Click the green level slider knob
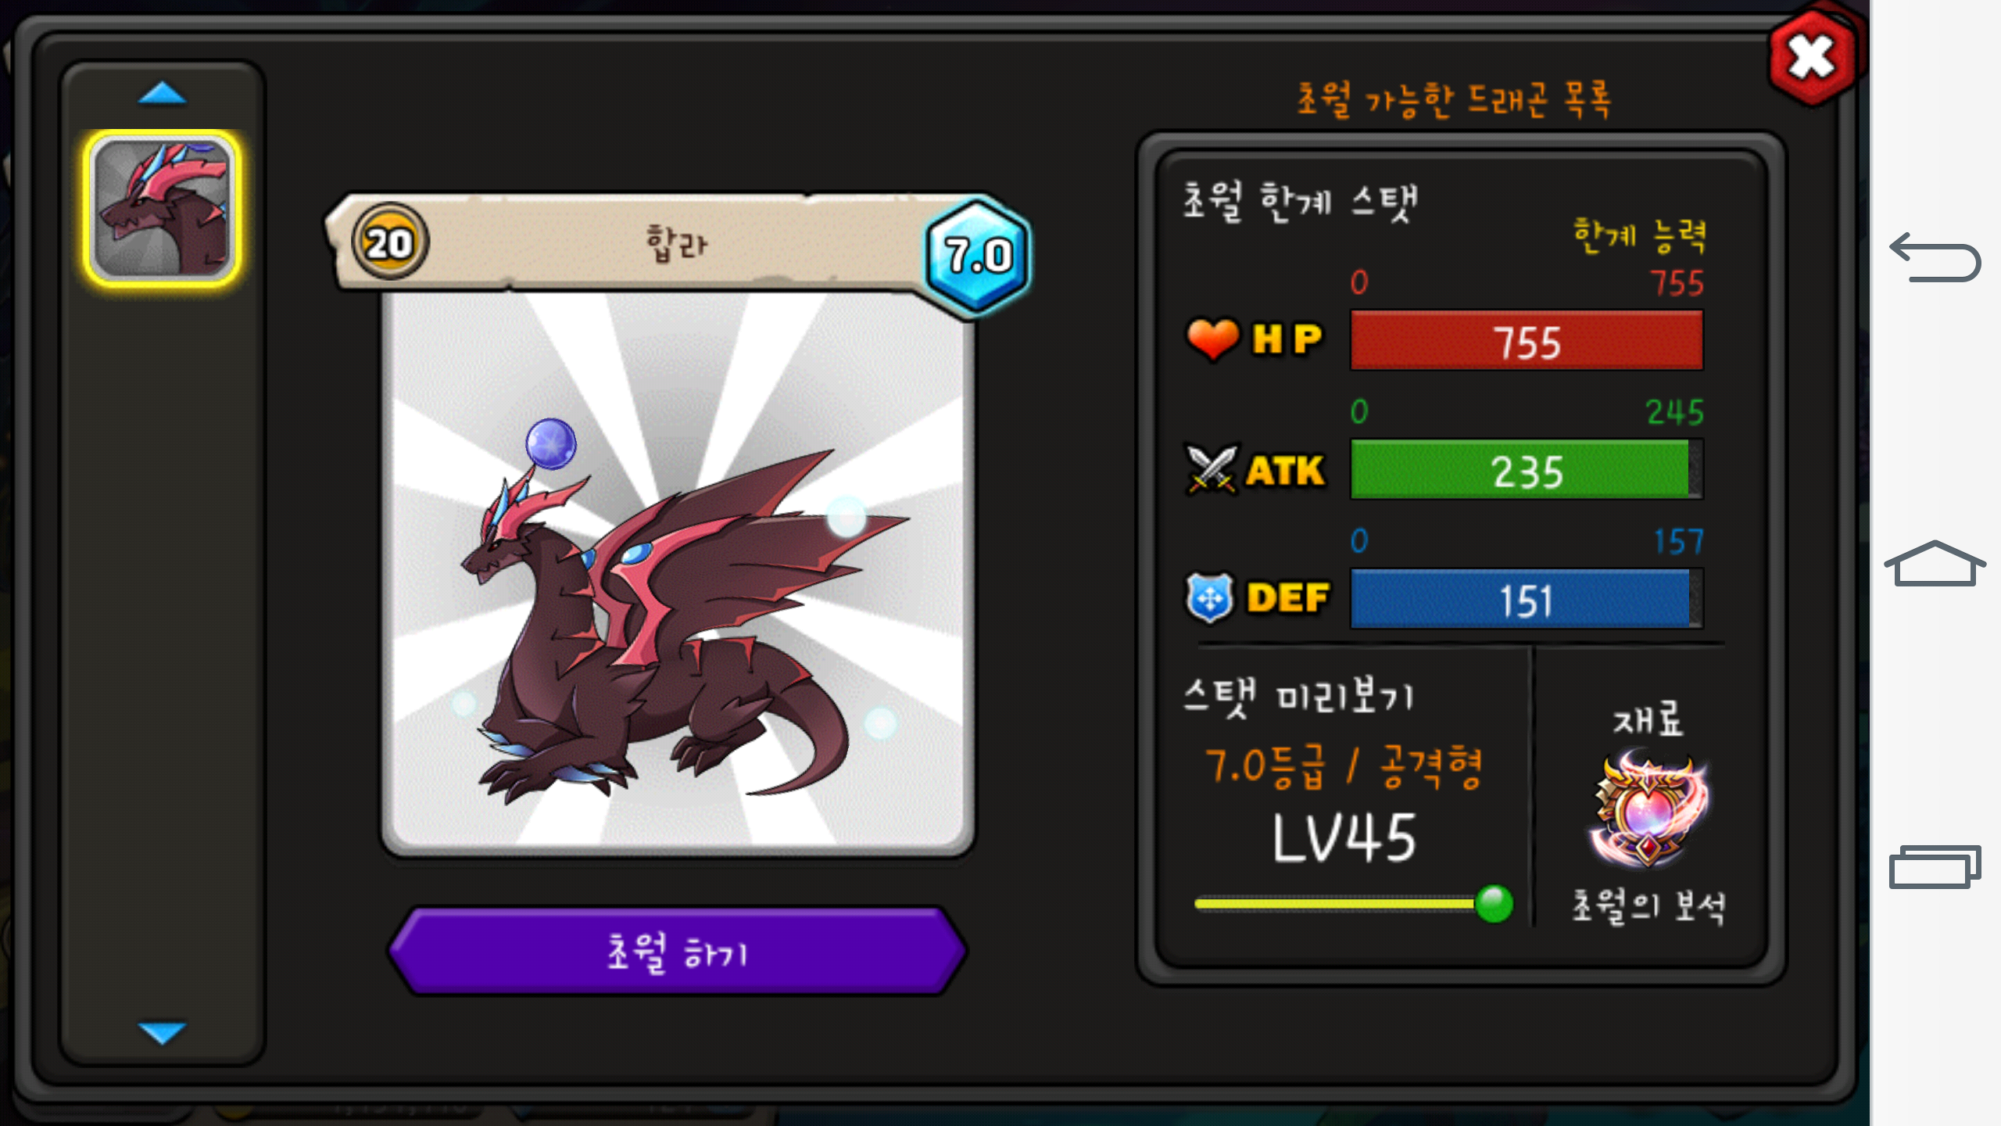The width and height of the screenshot is (2001, 1126). click(x=1494, y=904)
